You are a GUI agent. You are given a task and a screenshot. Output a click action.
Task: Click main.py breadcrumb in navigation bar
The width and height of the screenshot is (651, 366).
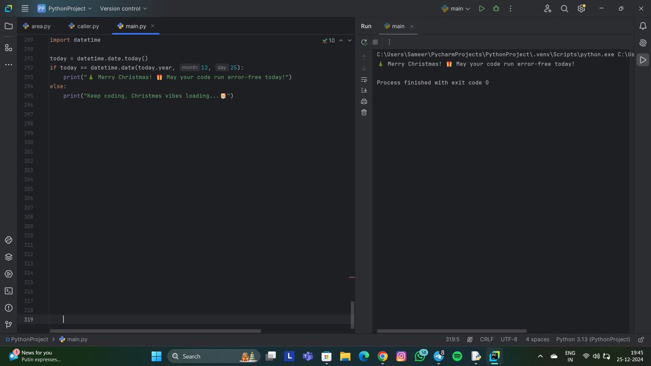(x=73, y=339)
